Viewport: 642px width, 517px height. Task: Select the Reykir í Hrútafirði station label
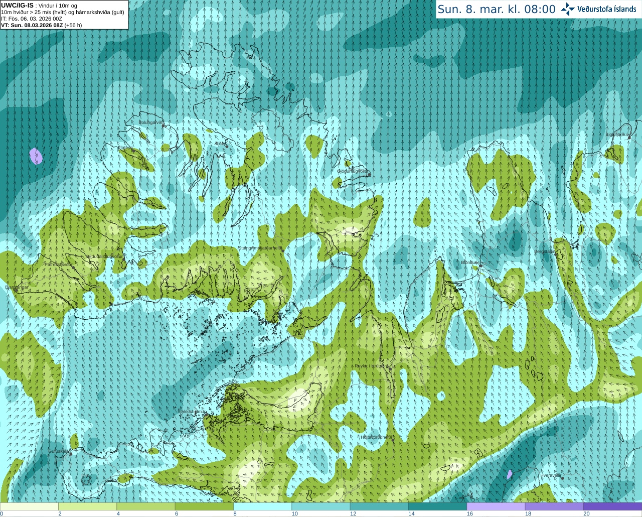[x=372, y=366]
